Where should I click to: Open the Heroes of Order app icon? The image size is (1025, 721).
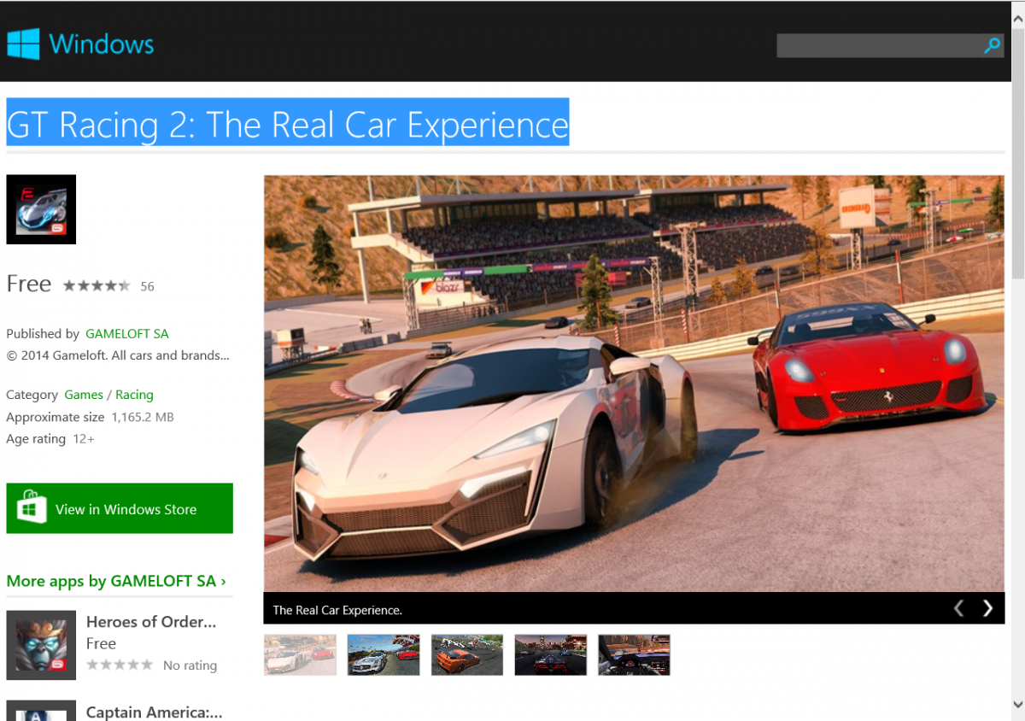point(41,645)
